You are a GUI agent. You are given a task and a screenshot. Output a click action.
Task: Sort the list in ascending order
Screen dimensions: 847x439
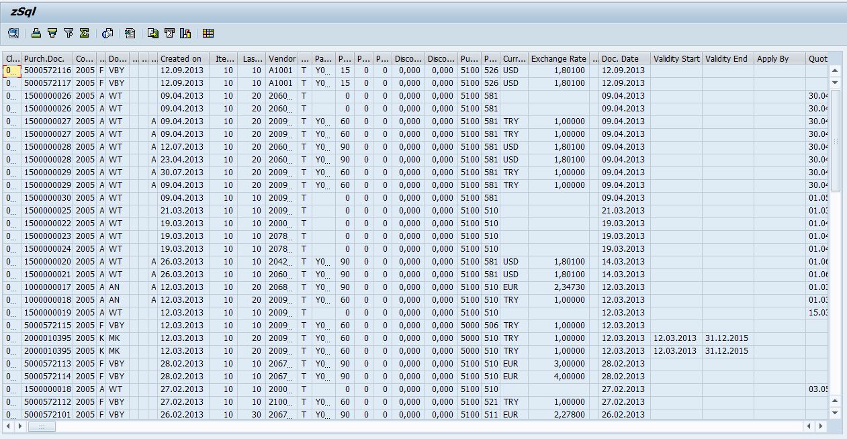[35, 34]
